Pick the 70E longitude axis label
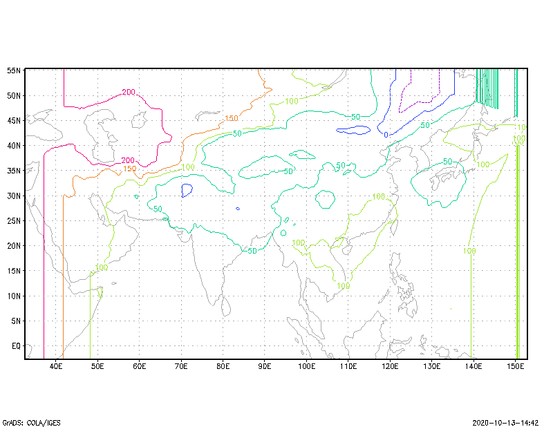This screenshot has height=427, width=553. click(181, 366)
